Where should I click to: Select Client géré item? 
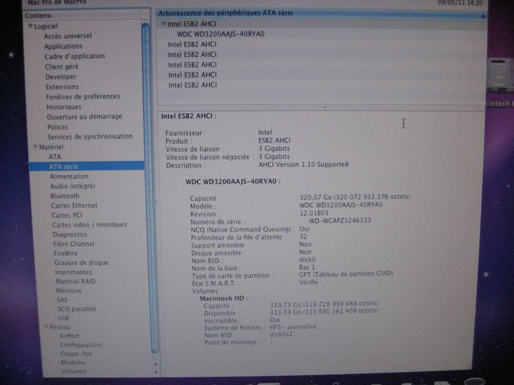point(62,67)
